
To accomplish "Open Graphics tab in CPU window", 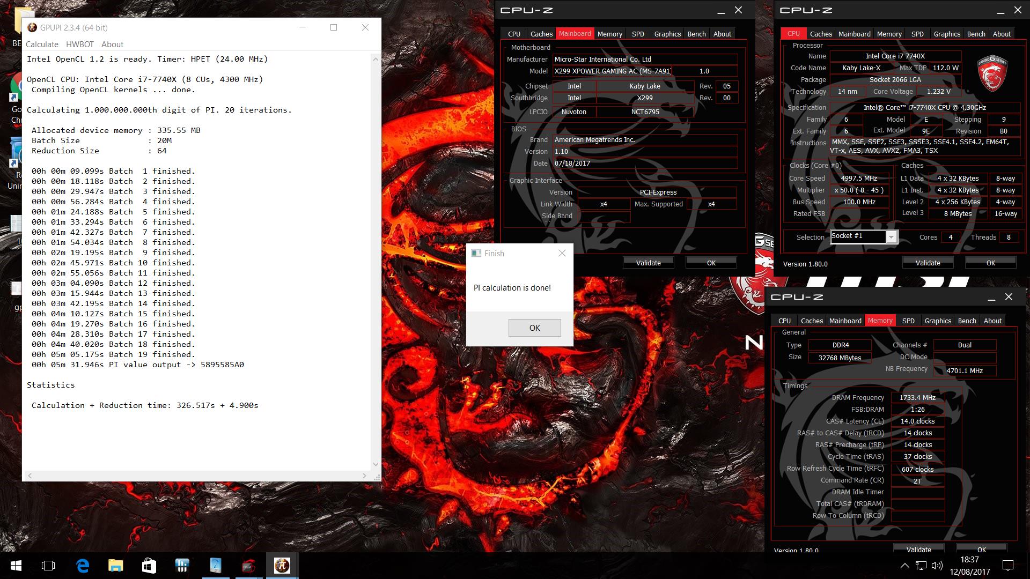I will click(947, 34).
